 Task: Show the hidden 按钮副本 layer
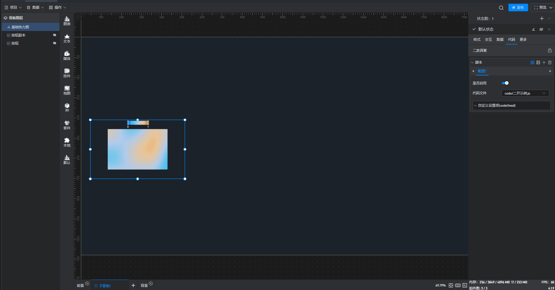[55, 35]
